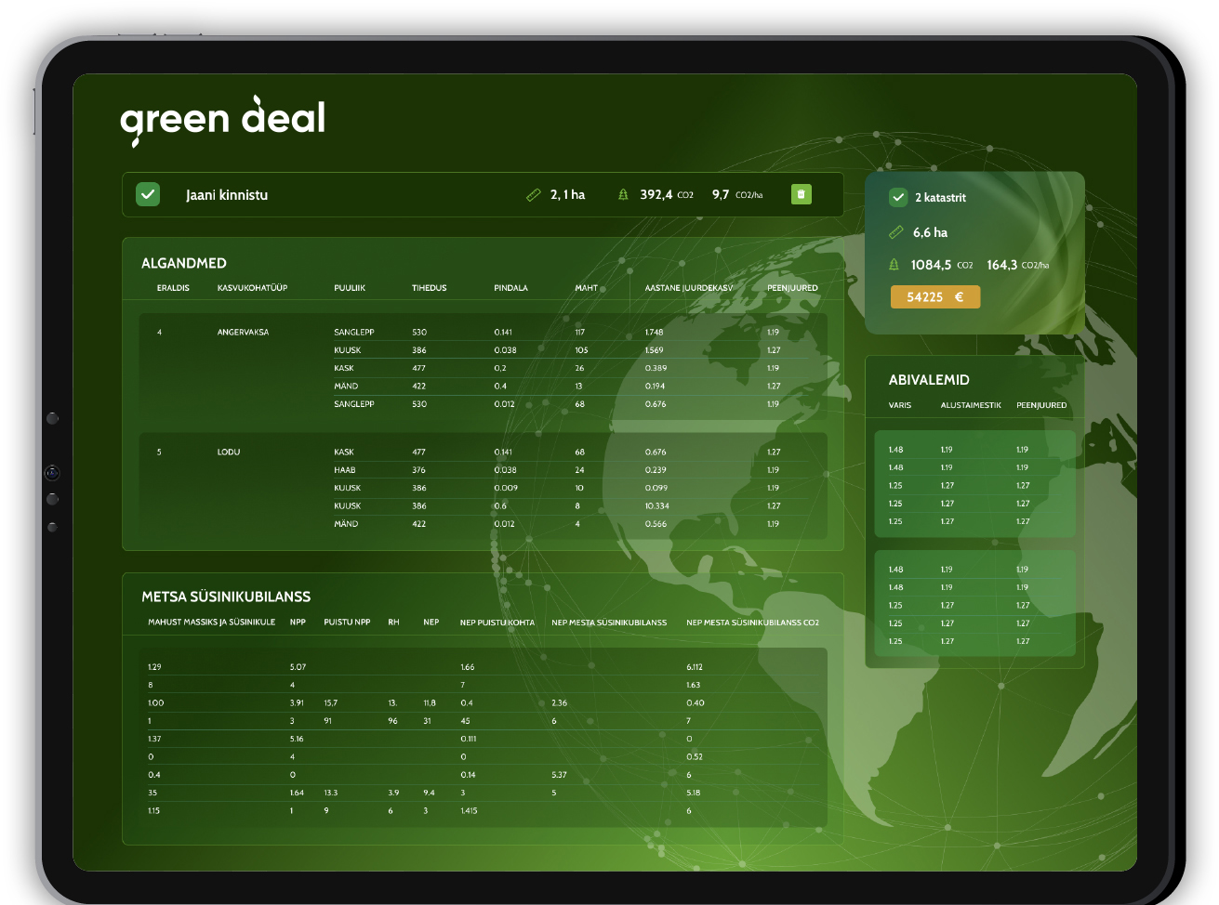Select the ANGERVAKSA site type cell

pyautogui.click(x=243, y=332)
